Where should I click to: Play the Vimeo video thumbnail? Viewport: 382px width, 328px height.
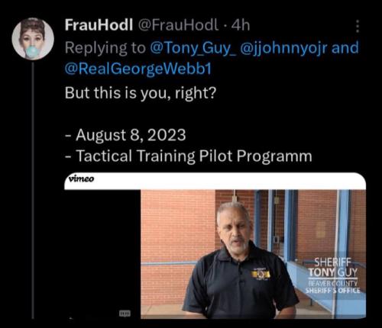pyautogui.click(x=253, y=254)
